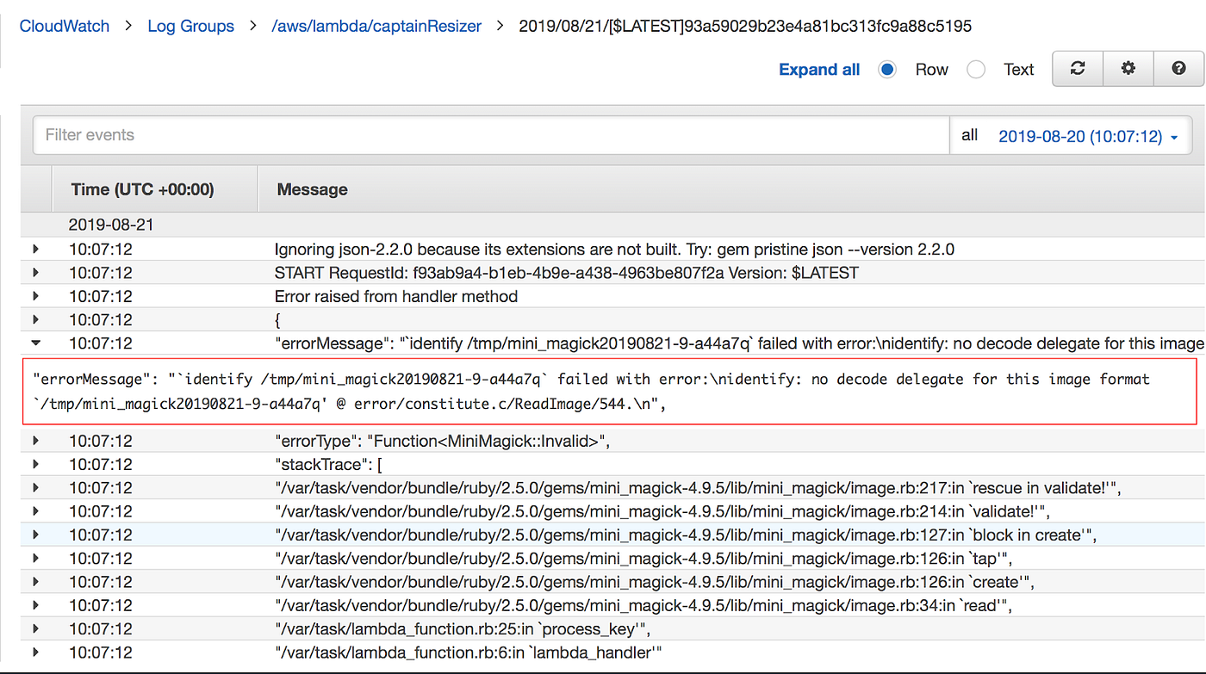
Task: Open the CloudWatch breadcrumb link
Action: [64, 26]
